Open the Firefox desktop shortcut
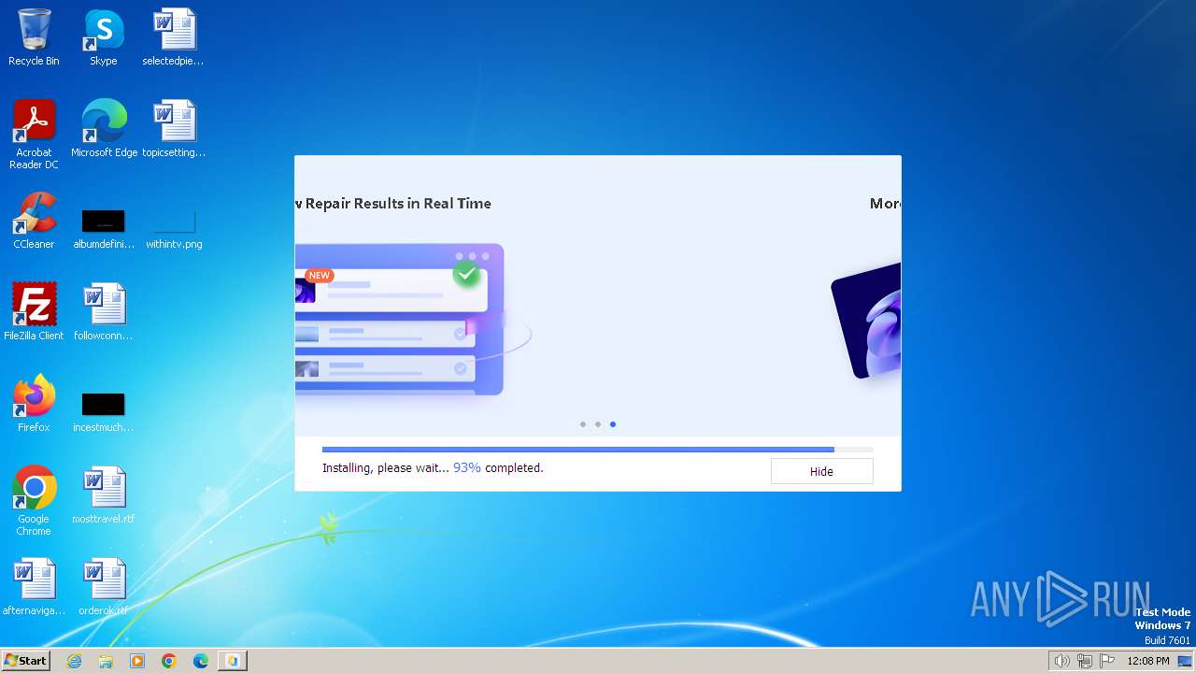The height and width of the screenshot is (673, 1196). point(34,404)
